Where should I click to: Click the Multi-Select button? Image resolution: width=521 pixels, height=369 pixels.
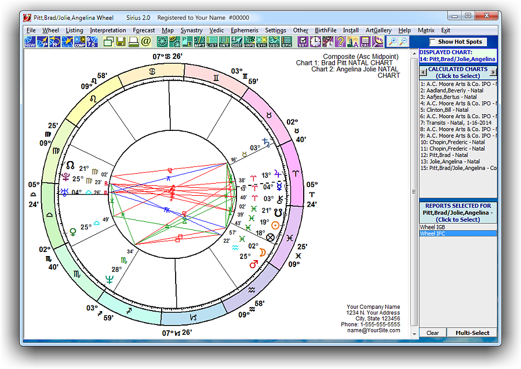click(472, 333)
